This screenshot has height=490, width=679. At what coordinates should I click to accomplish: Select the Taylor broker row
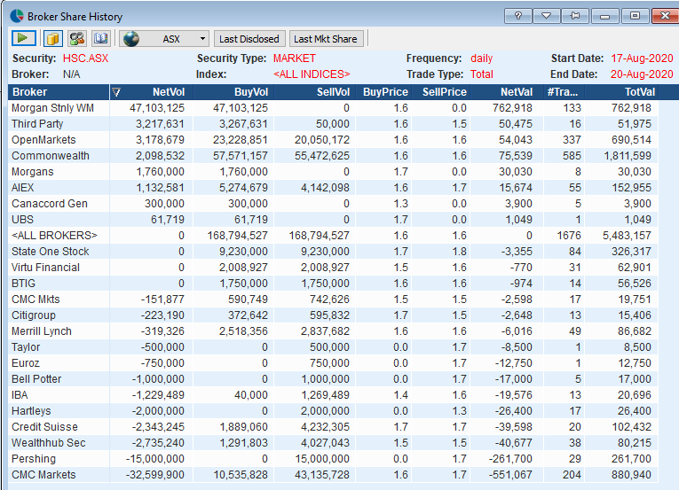pos(333,347)
